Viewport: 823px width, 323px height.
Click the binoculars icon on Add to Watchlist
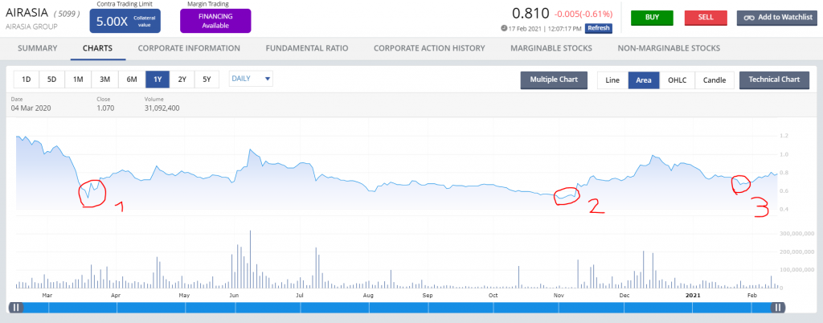pyautogui.click(x=749, y=18)
